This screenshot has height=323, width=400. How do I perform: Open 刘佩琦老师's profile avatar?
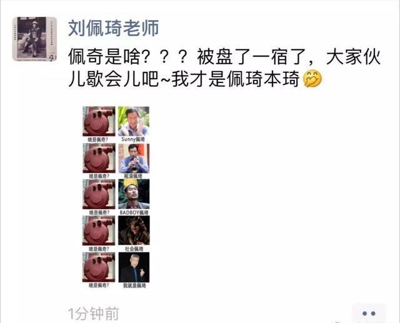coord(34,39)
